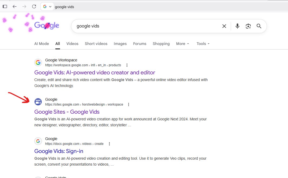Viewport: 288px width, 178px height.
Task: Toggle the browser sidebar panel icon
Action: (5, 6)
